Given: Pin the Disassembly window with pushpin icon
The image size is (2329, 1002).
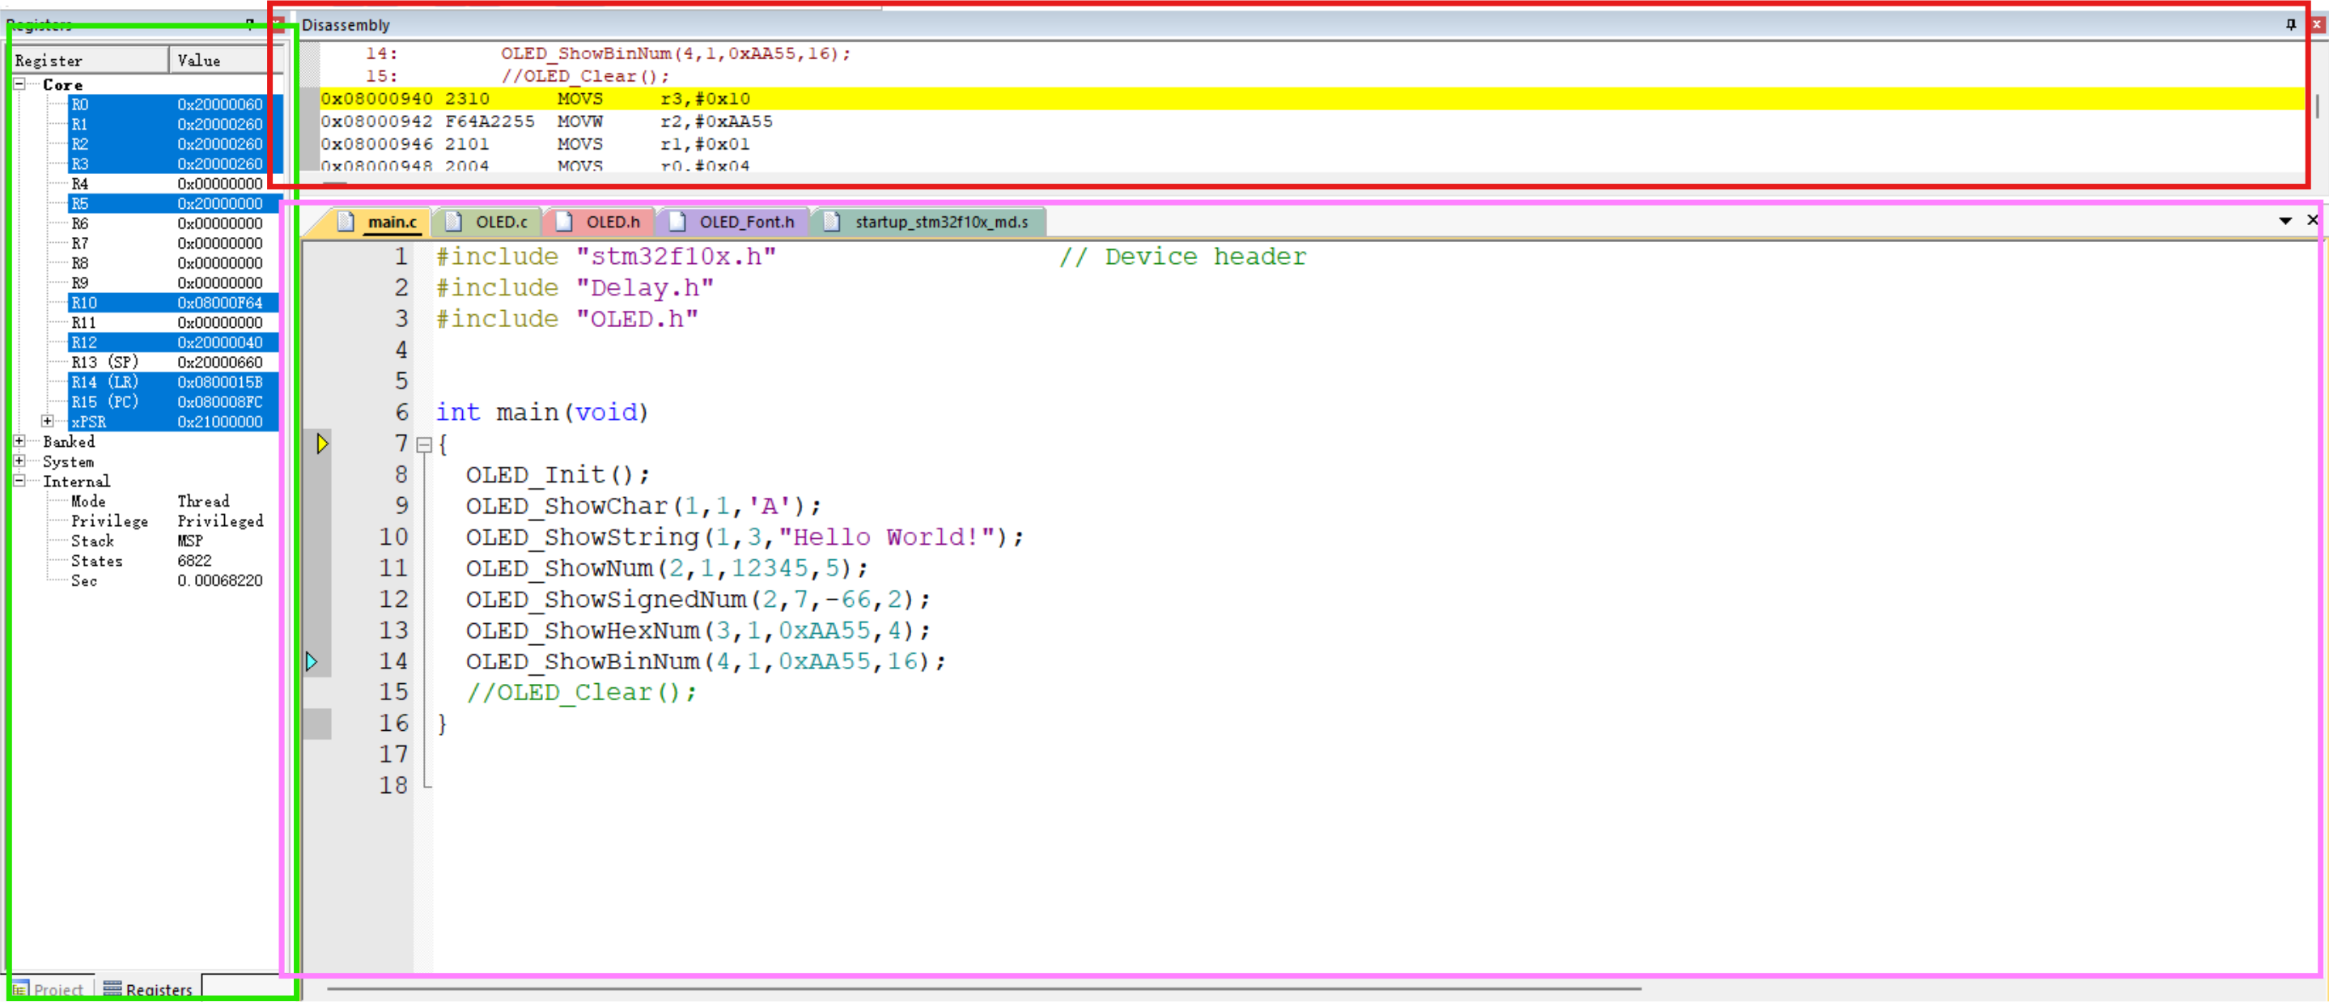Looking at the screenshot, I should click(2290, 24).
